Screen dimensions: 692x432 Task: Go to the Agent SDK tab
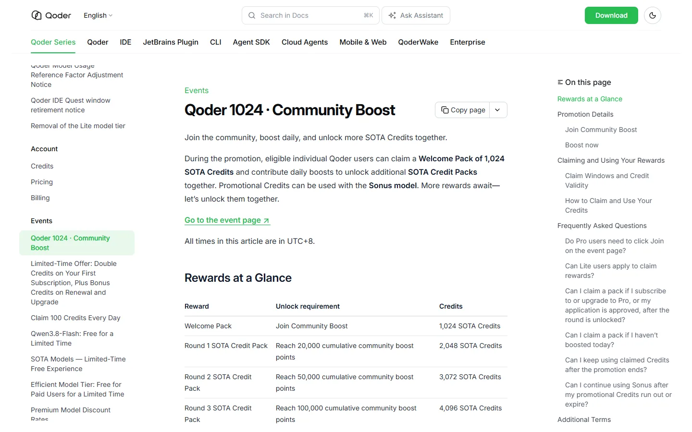(251, 42)
